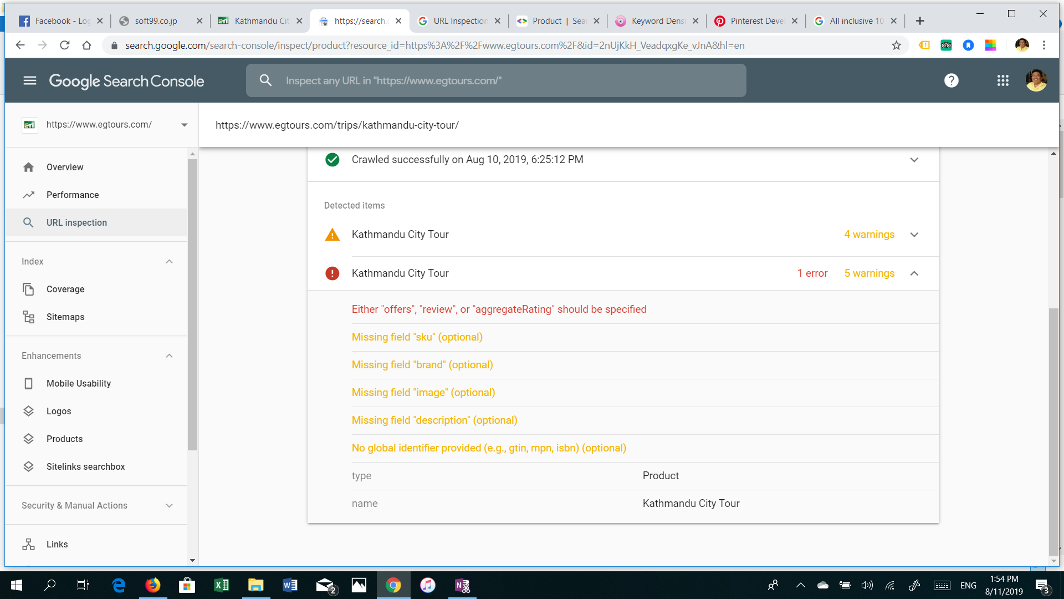Image resolution: width=1064 pixels, height=599 pixels.
Task: Open the browser home page
Action: (87, 45)
